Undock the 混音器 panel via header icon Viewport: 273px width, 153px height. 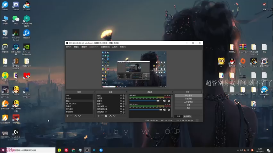coord(172,92)
